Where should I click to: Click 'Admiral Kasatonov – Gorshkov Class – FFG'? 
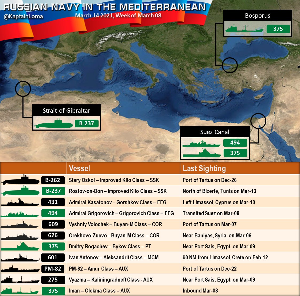[x=118, y=202]
